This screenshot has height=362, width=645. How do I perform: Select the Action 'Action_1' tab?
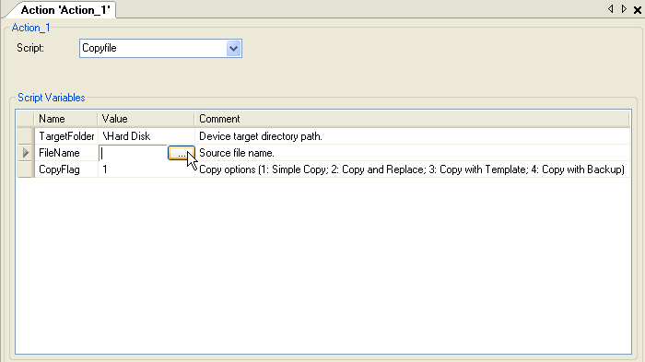(65, 10)
